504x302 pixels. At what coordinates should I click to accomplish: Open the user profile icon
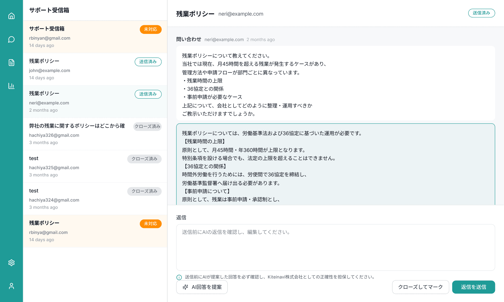[x=11, y=286]
